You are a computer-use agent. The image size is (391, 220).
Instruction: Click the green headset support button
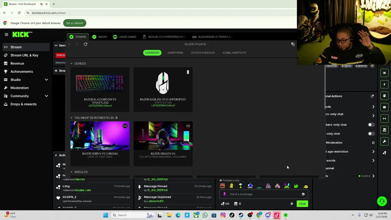click(382, 201)
